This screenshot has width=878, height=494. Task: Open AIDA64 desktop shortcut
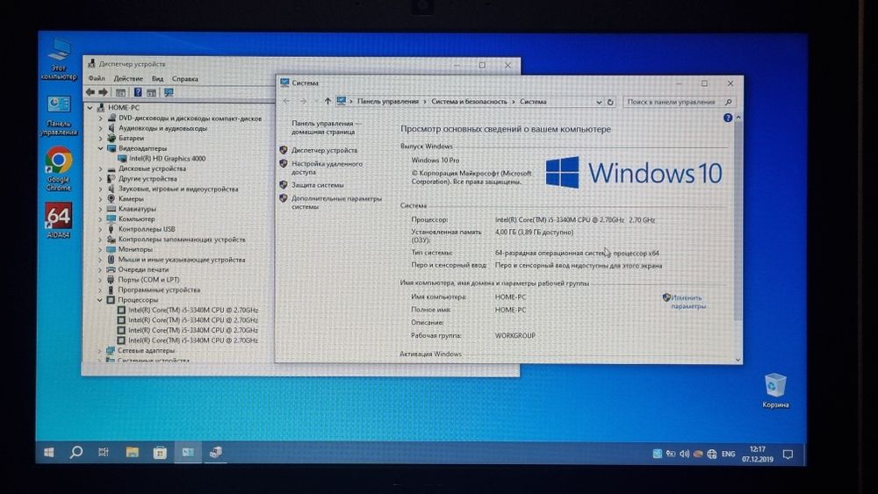58,220
